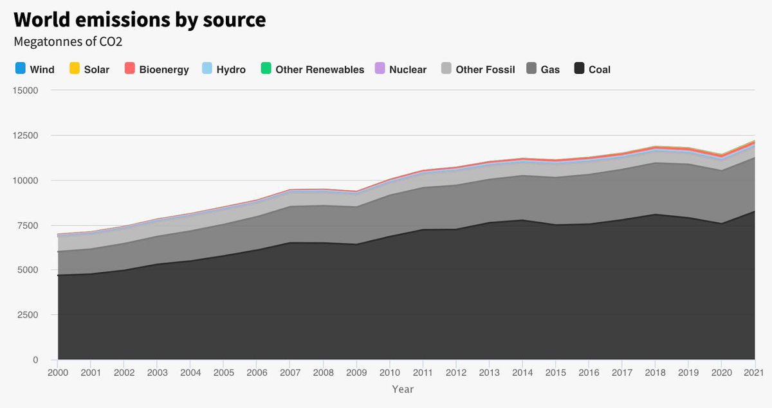Toggle the Nuclear series label
Image resolution: width=772 pixels, height=408 pixels.
(408, 69)
